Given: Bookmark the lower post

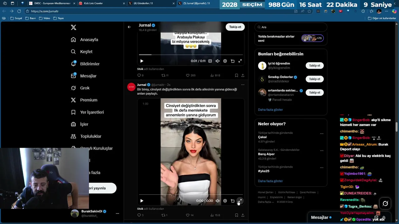Looking at the screenshot, I should pyautogui.click(x=237, y=215).
